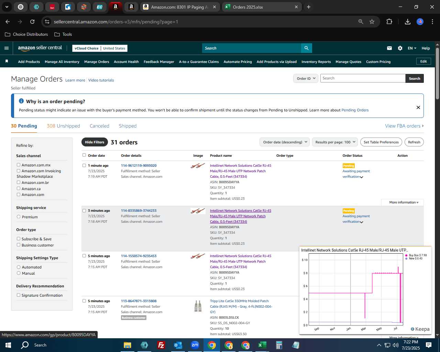The image size is (440, 352).
Task: Open the messages envelope icon
Action: (389, 48)
